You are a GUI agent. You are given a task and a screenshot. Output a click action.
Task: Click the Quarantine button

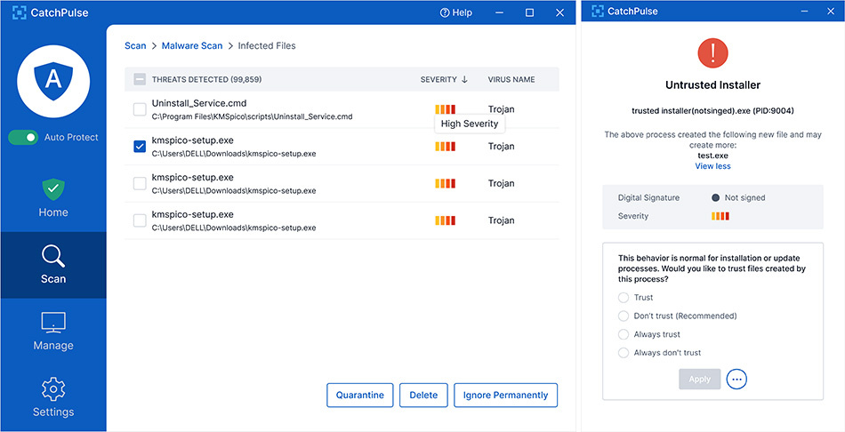(360, 396)
